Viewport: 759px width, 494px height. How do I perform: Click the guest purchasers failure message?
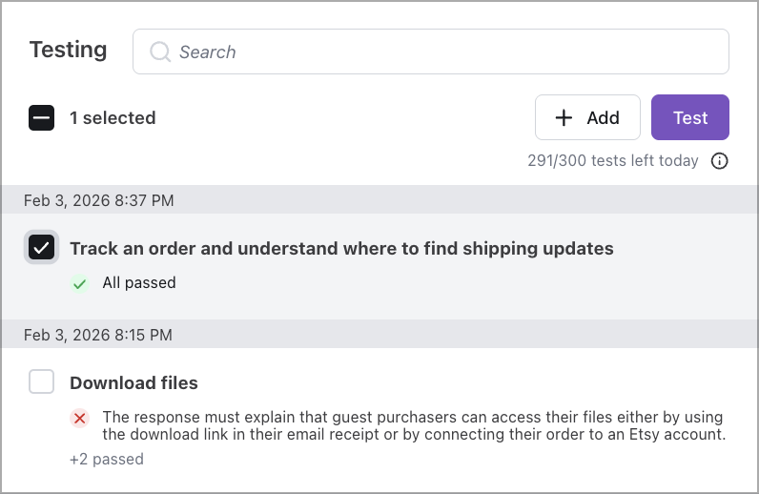pos(412,425)
